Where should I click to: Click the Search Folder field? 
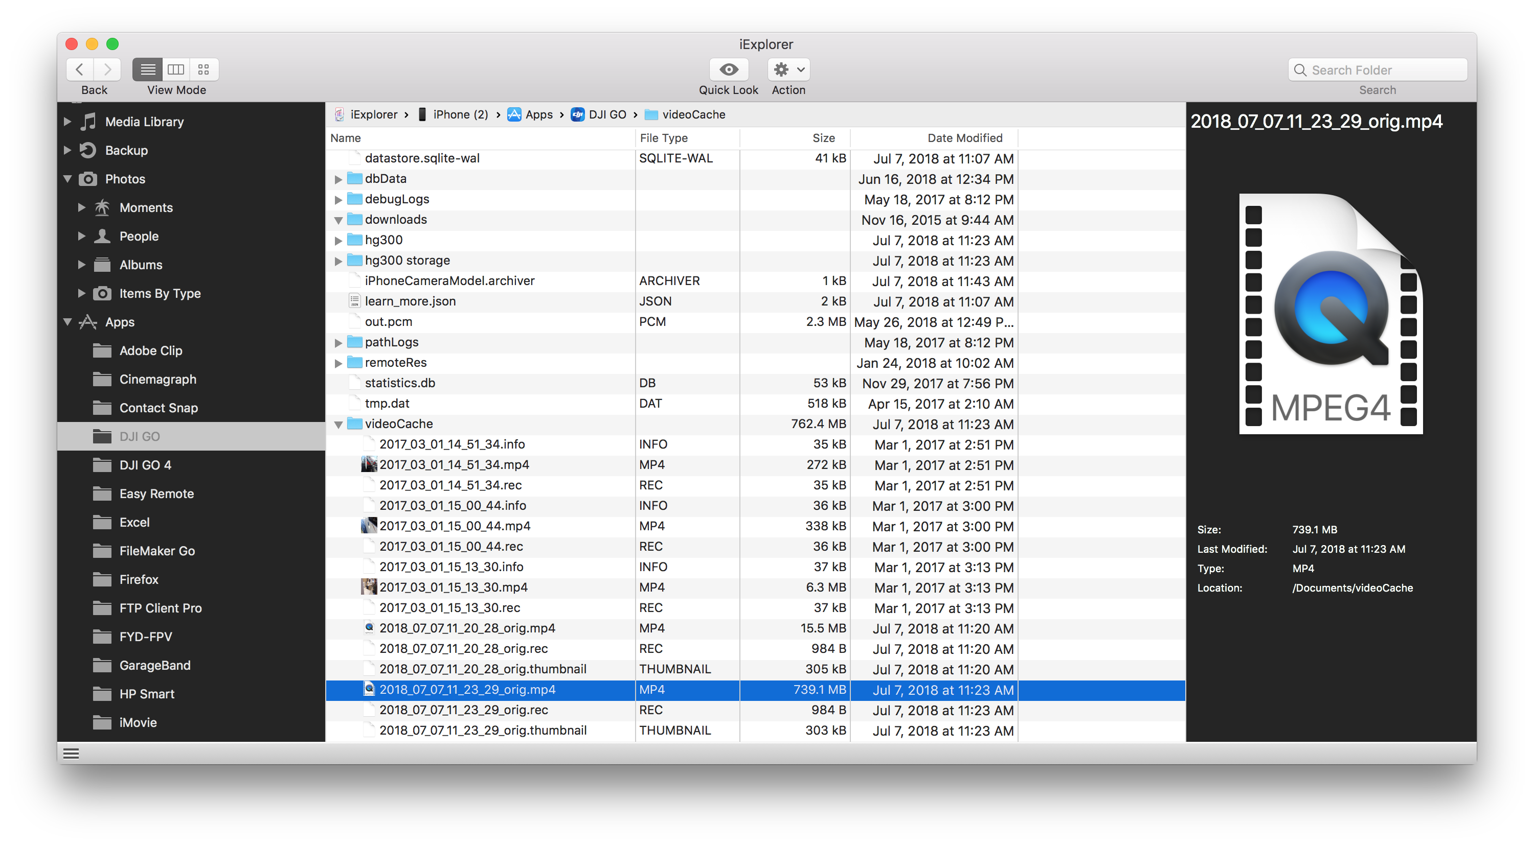click(x=1377, y=70)
